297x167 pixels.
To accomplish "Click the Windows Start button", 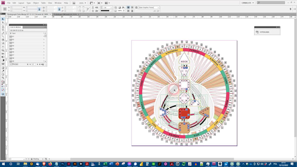I will (3, 164).
